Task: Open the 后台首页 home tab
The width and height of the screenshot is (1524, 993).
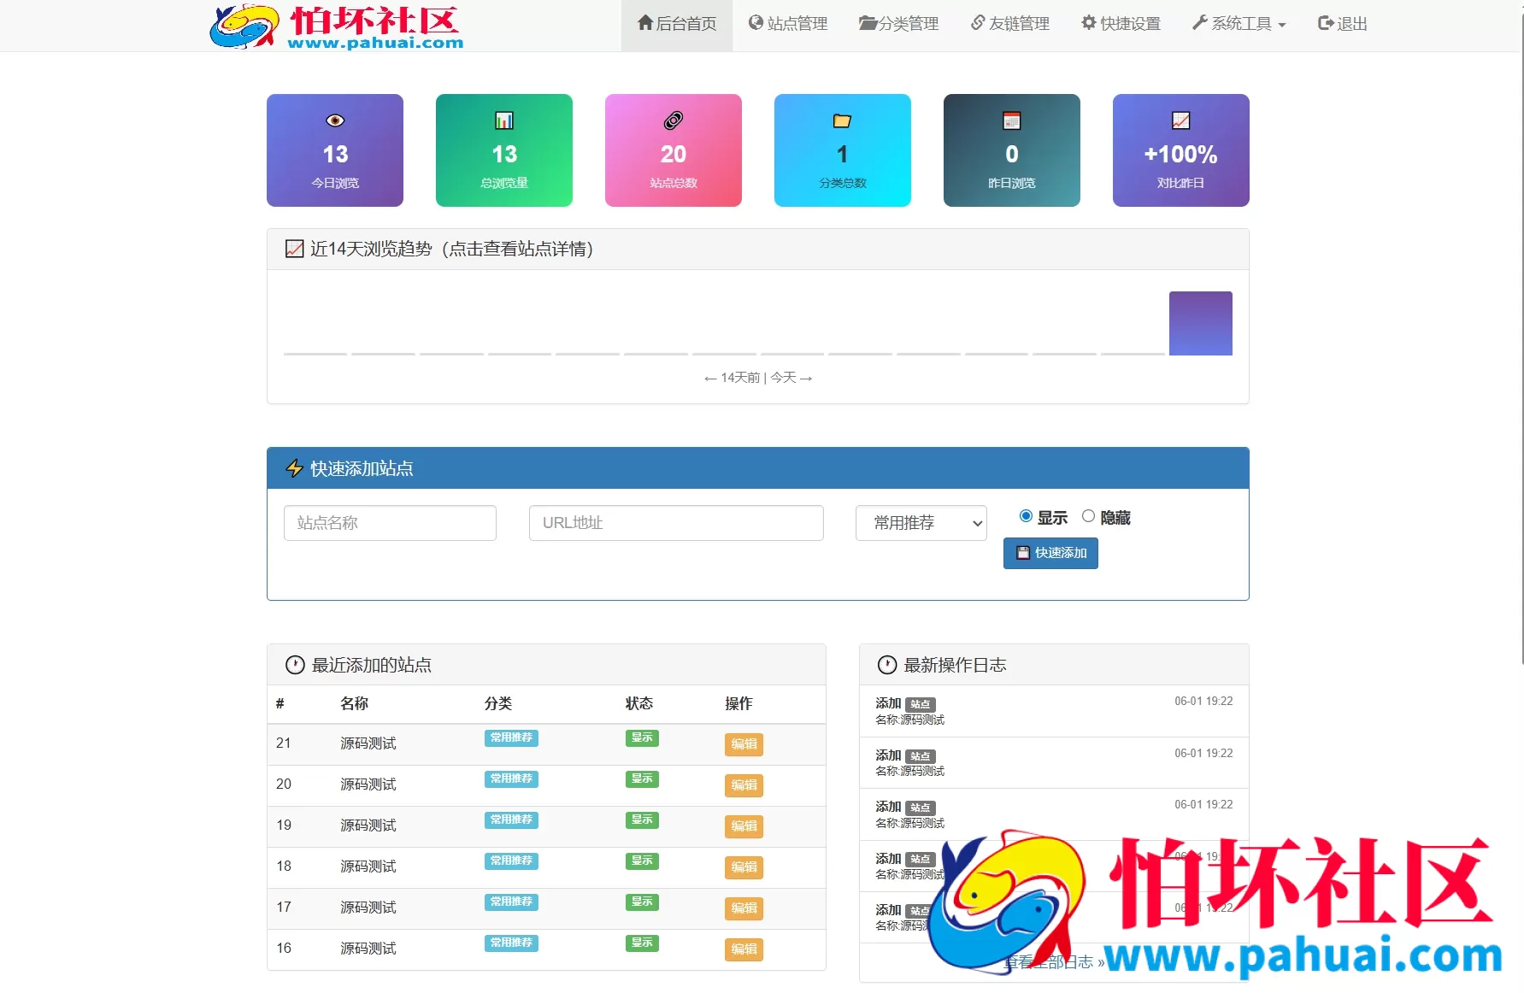Action: click(677, 24)
